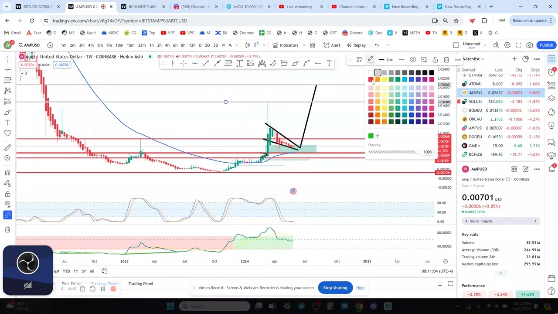Take a chart snapshot with camera icon
This screenshot has height=314, width=558.
click(x=530, y=45)
